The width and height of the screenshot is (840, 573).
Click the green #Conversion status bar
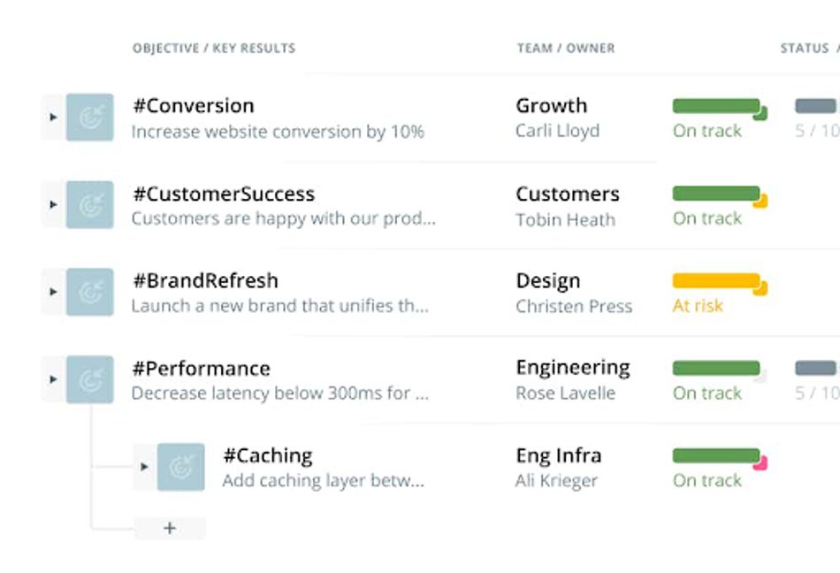tap(716, 106)
